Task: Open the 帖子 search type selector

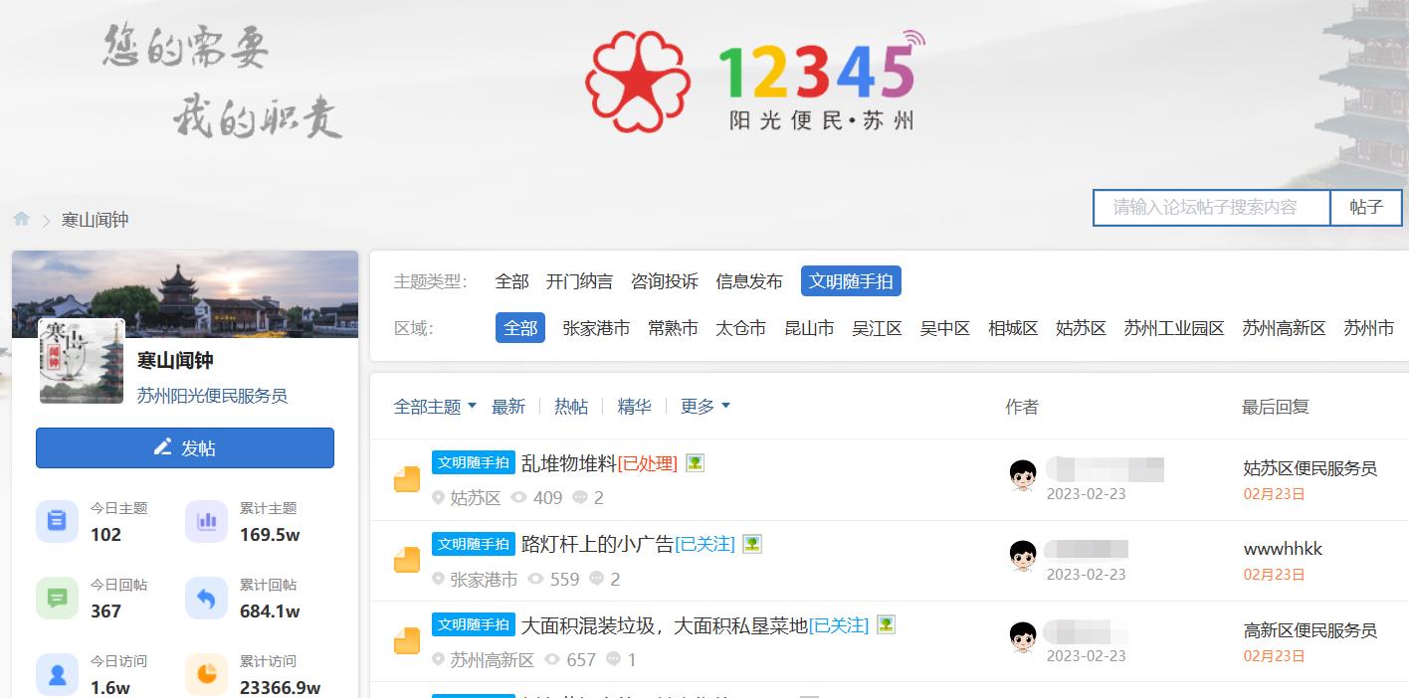Action: [1366, 208]
